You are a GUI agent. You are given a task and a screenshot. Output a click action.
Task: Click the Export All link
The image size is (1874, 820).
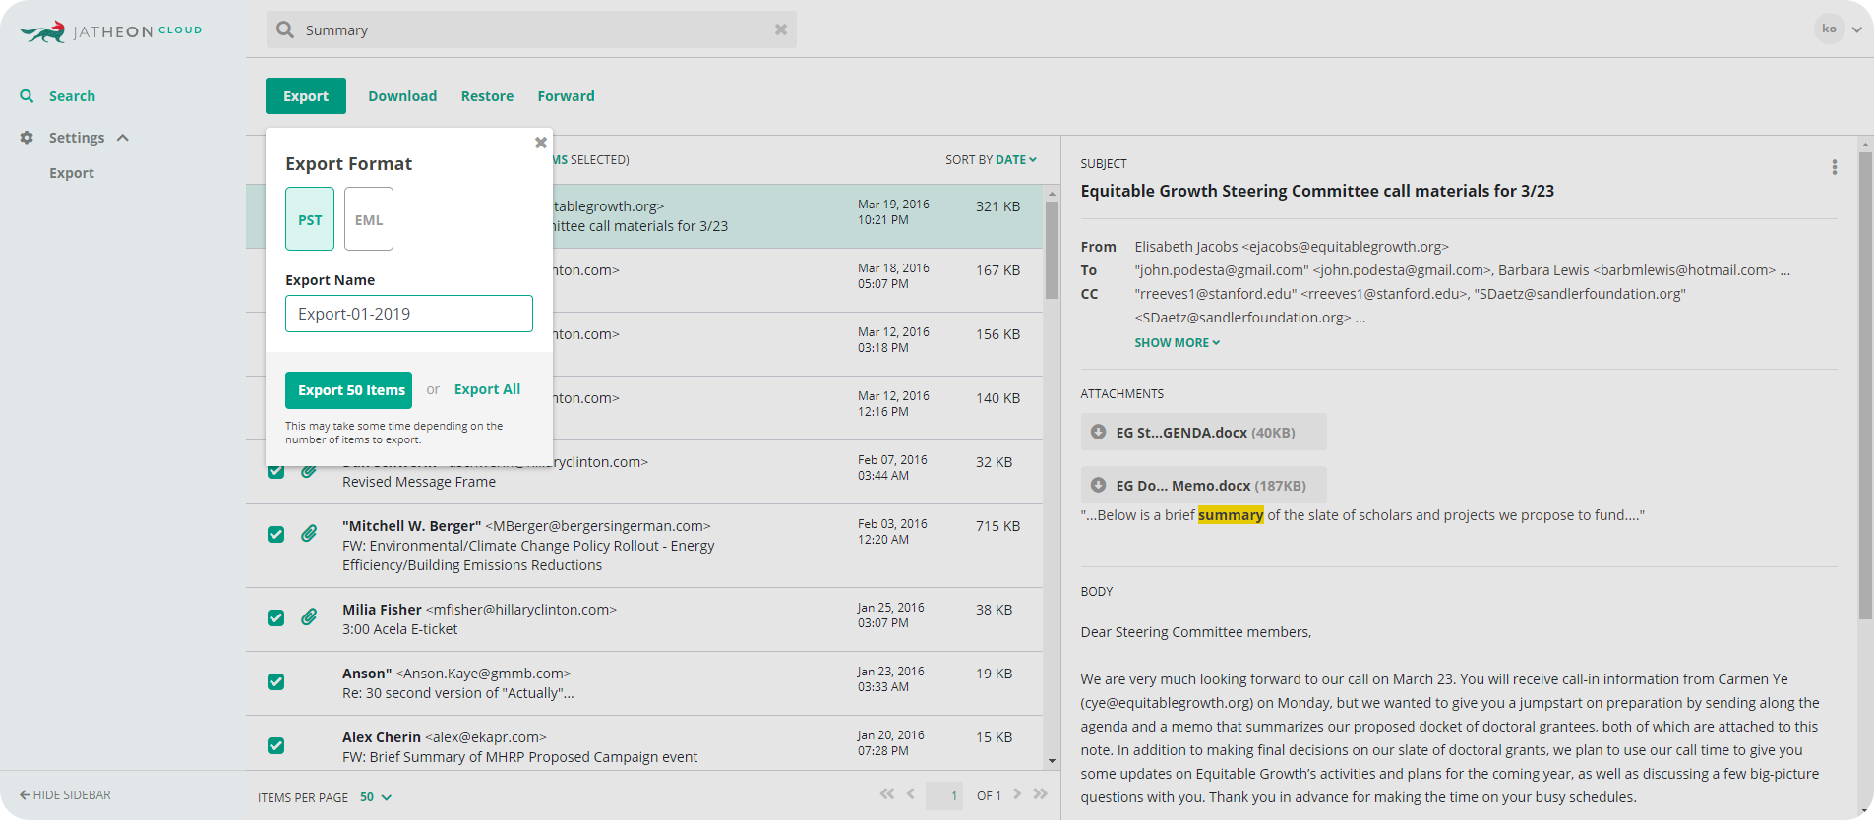tap(487, 389)
